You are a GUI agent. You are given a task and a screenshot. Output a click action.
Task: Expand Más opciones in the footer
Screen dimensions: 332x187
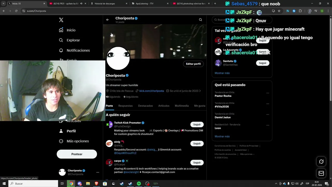click(x=247, y=154)
